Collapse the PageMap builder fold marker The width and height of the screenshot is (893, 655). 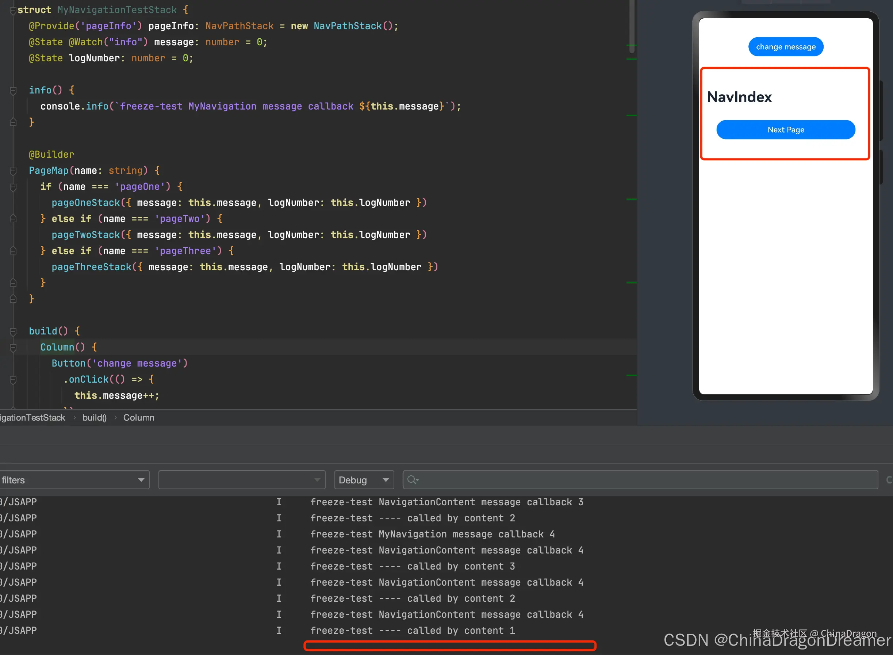13,171
